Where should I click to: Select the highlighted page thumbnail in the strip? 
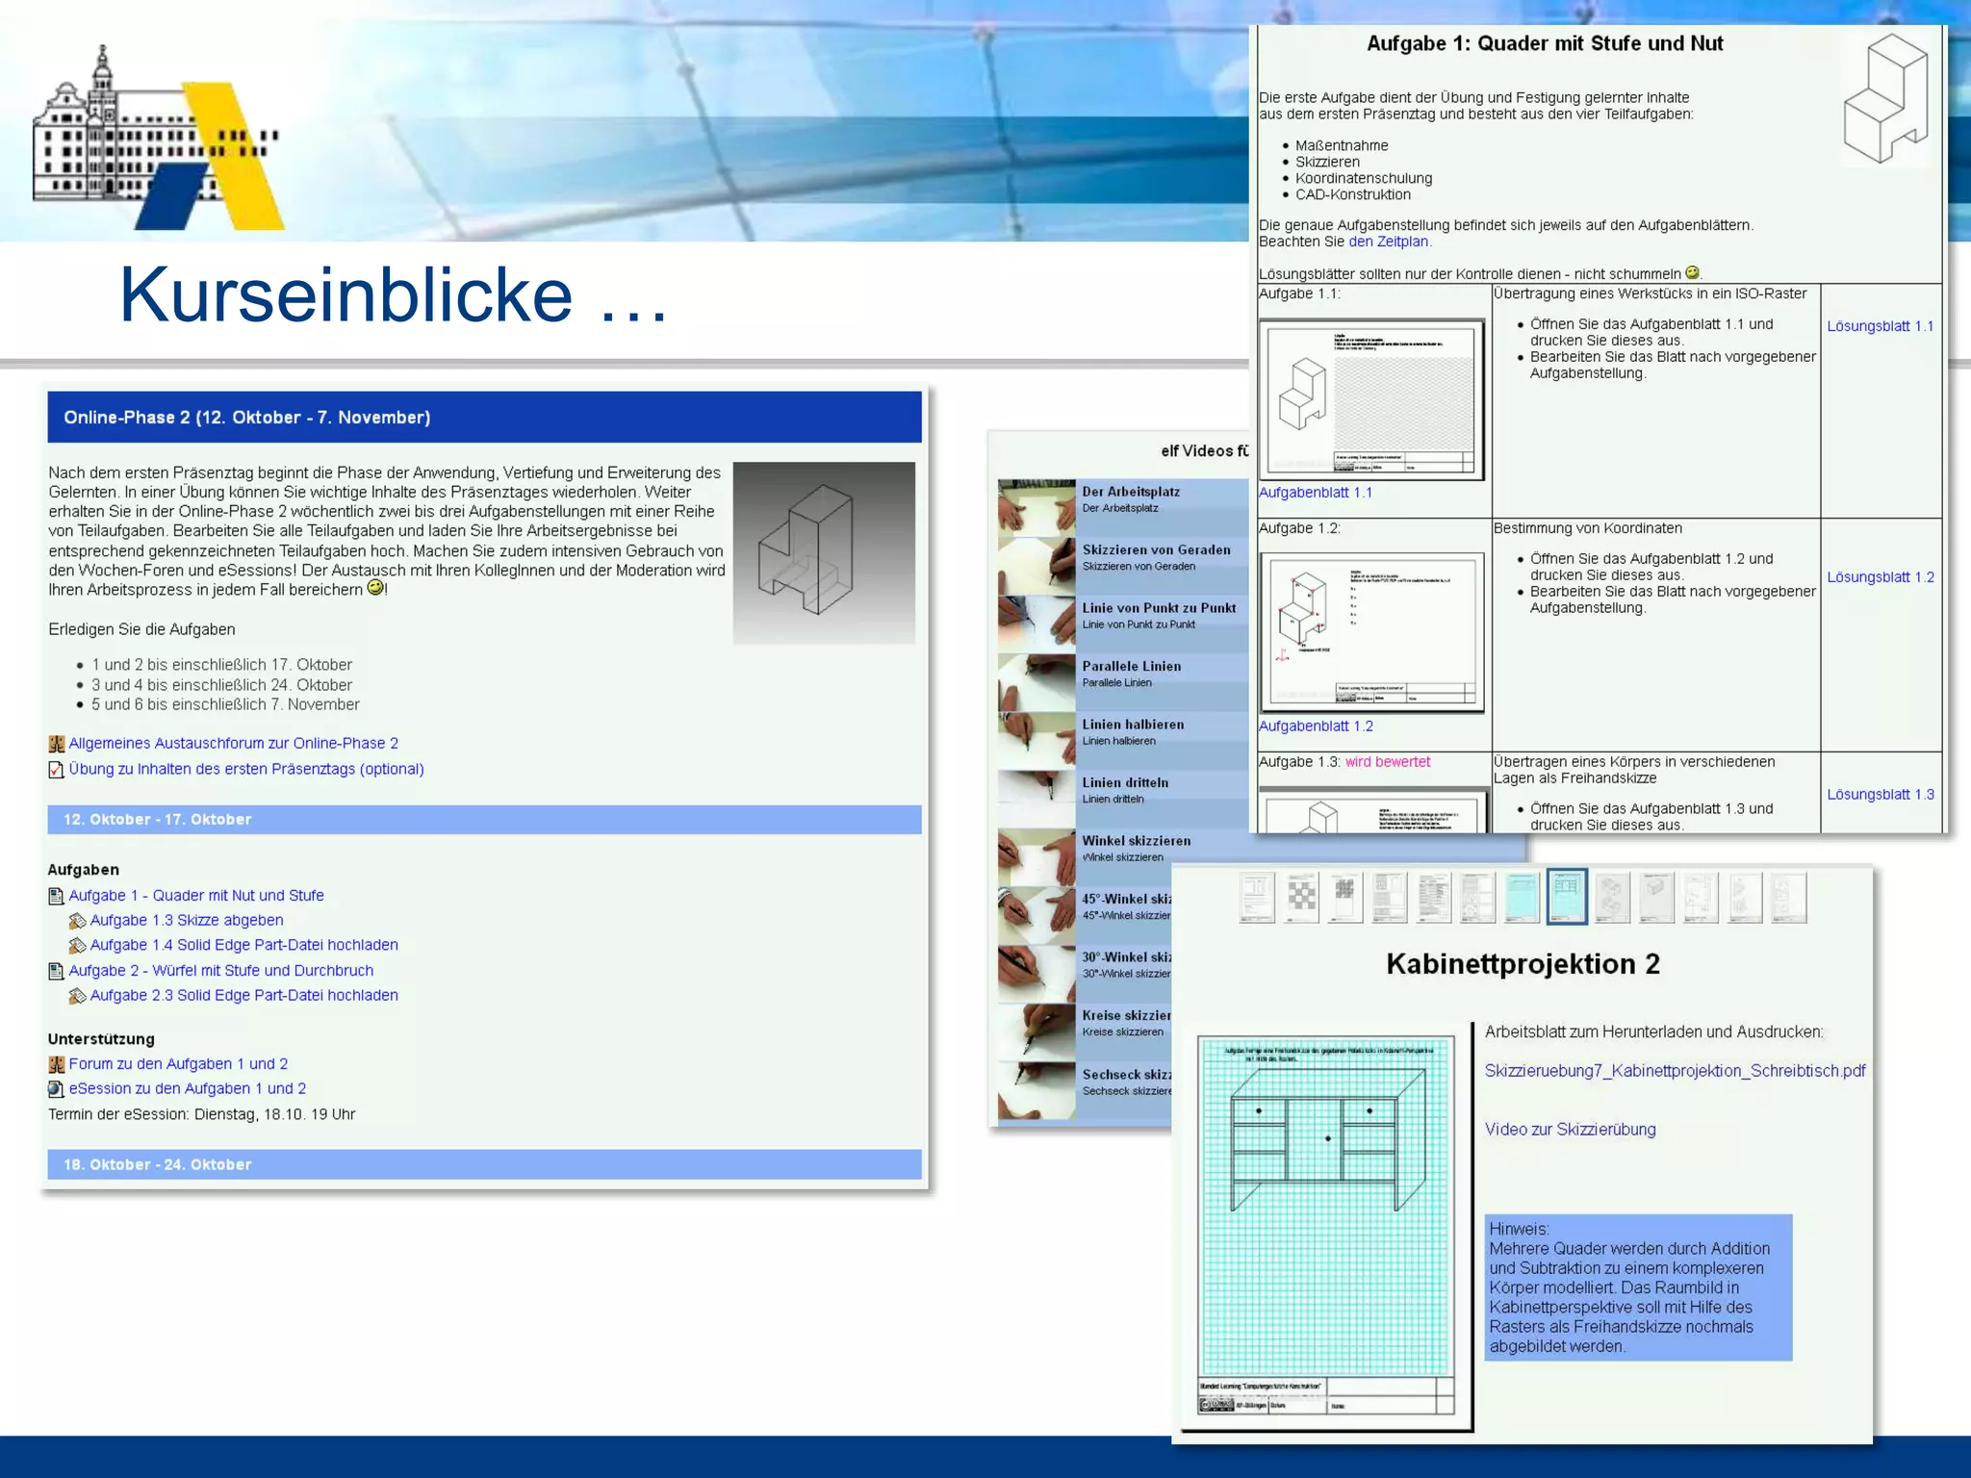pos(1567,898)
